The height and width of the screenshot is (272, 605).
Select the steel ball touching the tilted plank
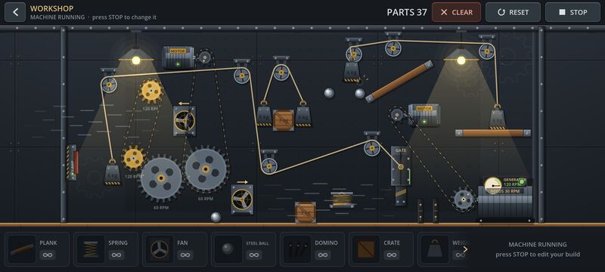(x=360, y=94)
